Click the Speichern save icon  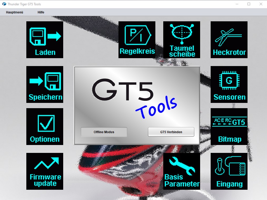pyautogui.click(x=45, y=84)
